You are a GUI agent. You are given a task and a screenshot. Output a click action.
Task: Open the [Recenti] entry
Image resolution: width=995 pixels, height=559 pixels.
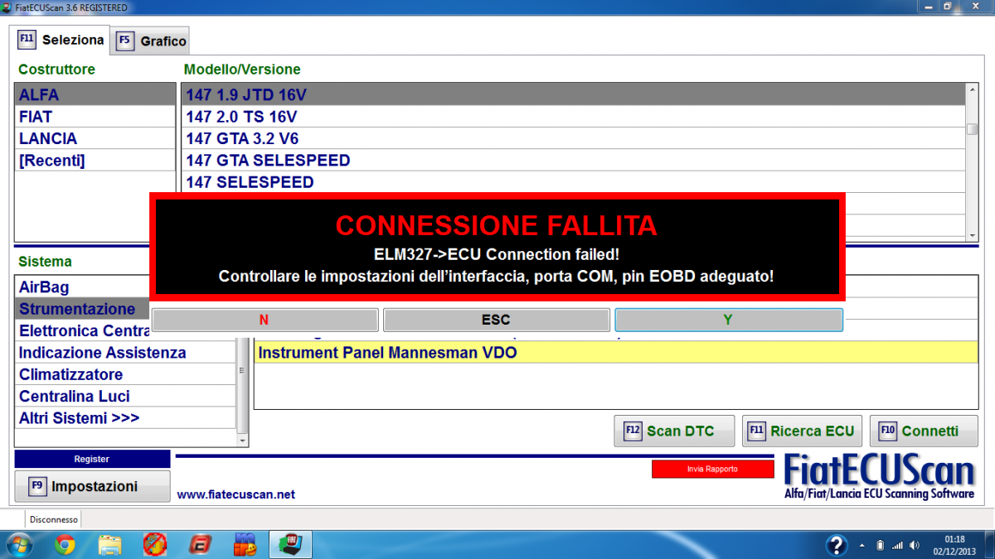[96, 161]
